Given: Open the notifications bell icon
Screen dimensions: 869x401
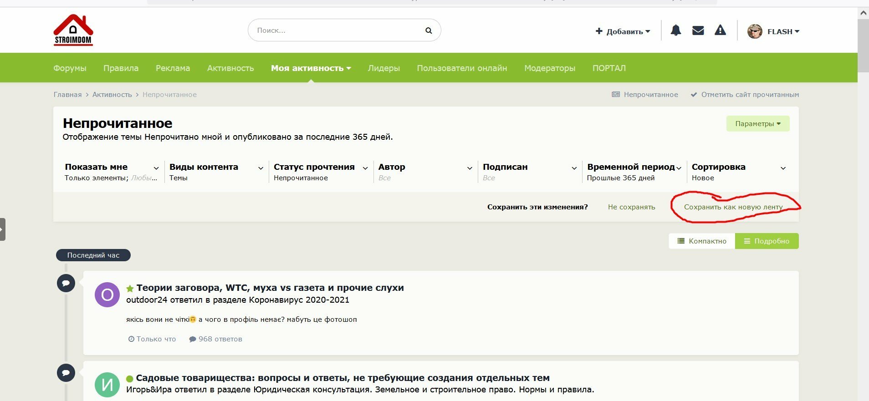Looking at the screenshot, I should [676, 30].
